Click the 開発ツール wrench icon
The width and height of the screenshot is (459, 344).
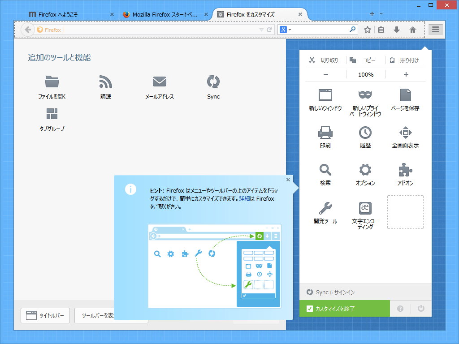325,208
